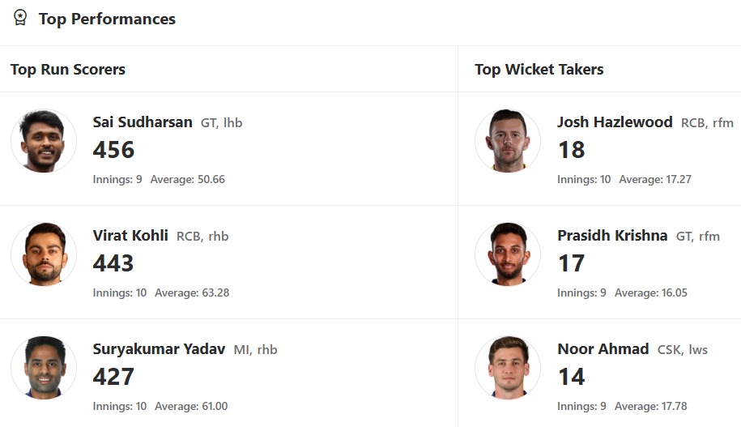Image resolution: width=741 pixels, height=427 pixels.
Task: Click the Josh Hazlewood name link
Action: point(615,122)
